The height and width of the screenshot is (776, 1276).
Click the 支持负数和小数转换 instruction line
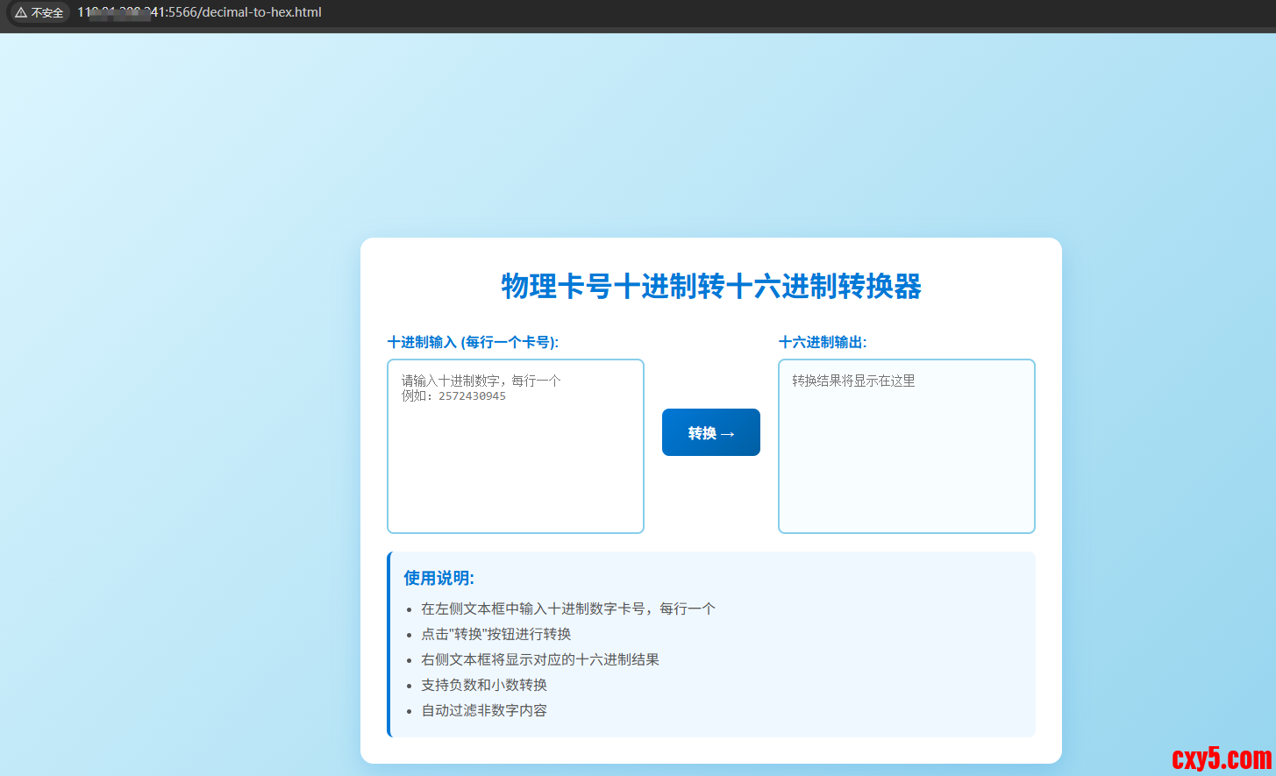tap(483, 685)
